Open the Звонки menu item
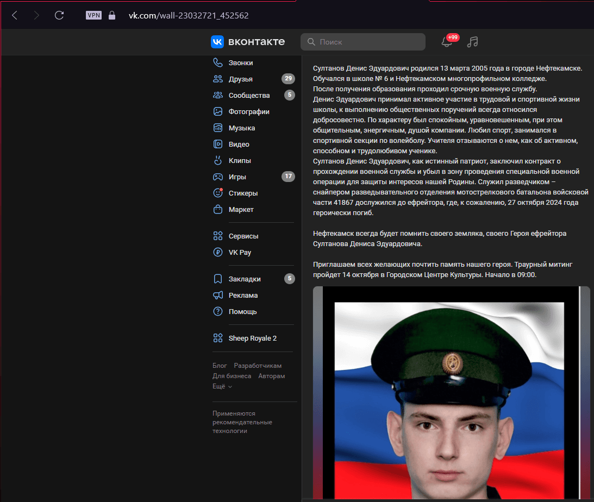The image size is (594, 502). click(241, 63)
